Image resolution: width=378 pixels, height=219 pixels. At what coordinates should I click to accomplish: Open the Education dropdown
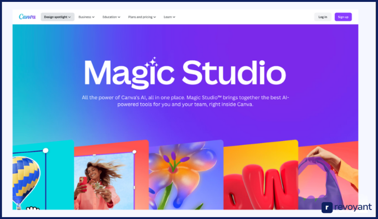tap(111, 17)
